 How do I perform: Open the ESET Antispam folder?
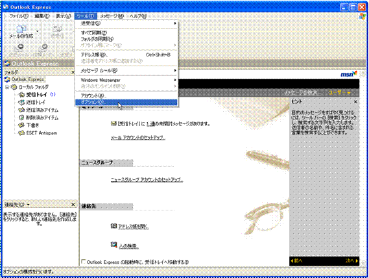point(38,133)
